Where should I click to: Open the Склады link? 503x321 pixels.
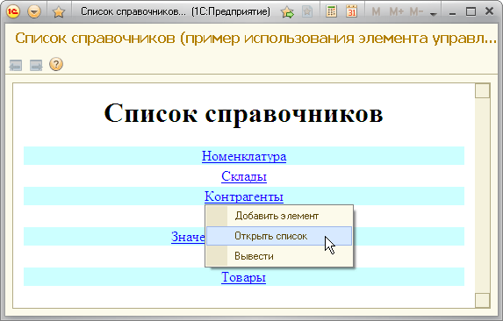244,176
